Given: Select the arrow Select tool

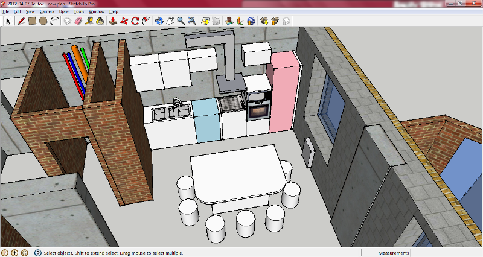Looking at the screenshot, I should (x=8, y=21).
